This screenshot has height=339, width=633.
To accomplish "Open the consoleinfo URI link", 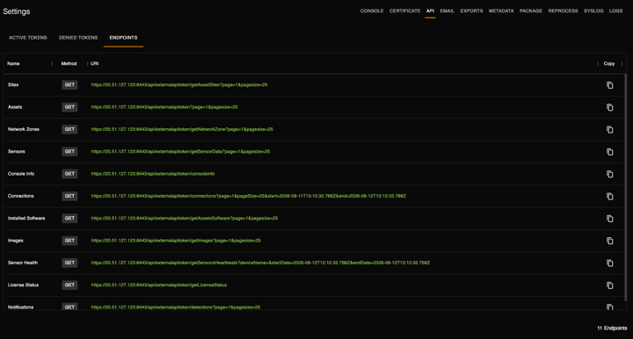I will [x=153, y=174].
